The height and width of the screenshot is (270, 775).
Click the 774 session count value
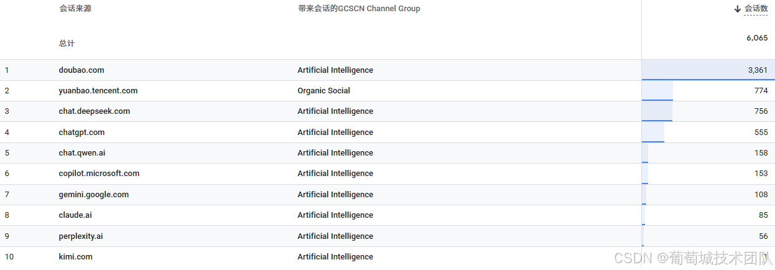[x=761, y=91]
